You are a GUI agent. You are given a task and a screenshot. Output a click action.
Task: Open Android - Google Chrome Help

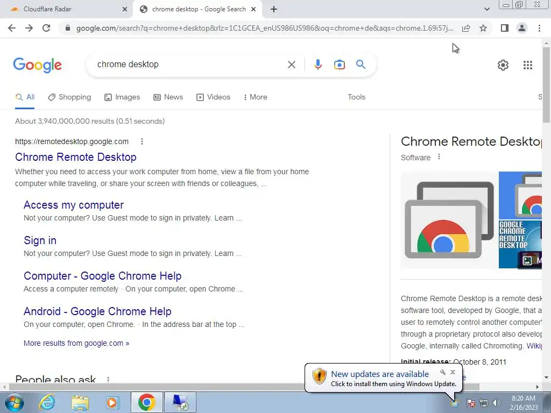(x=97, y=311)
